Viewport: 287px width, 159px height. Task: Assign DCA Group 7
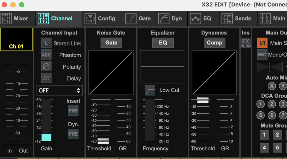(283, 115)
